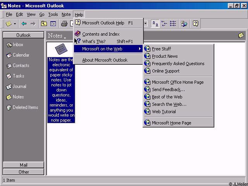Click the New Note toolbar icon
248x186 pixels.
9,24
